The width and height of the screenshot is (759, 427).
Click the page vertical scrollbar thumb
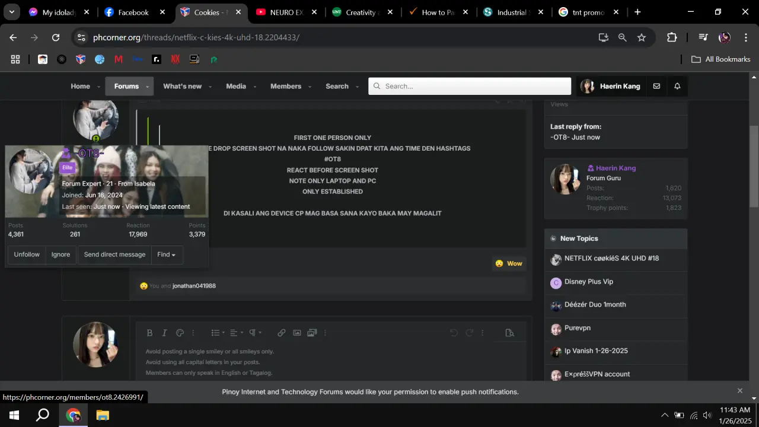754,166
